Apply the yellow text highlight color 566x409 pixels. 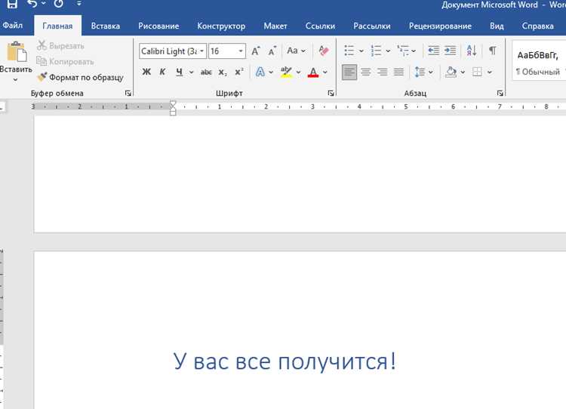coord(286,72)
